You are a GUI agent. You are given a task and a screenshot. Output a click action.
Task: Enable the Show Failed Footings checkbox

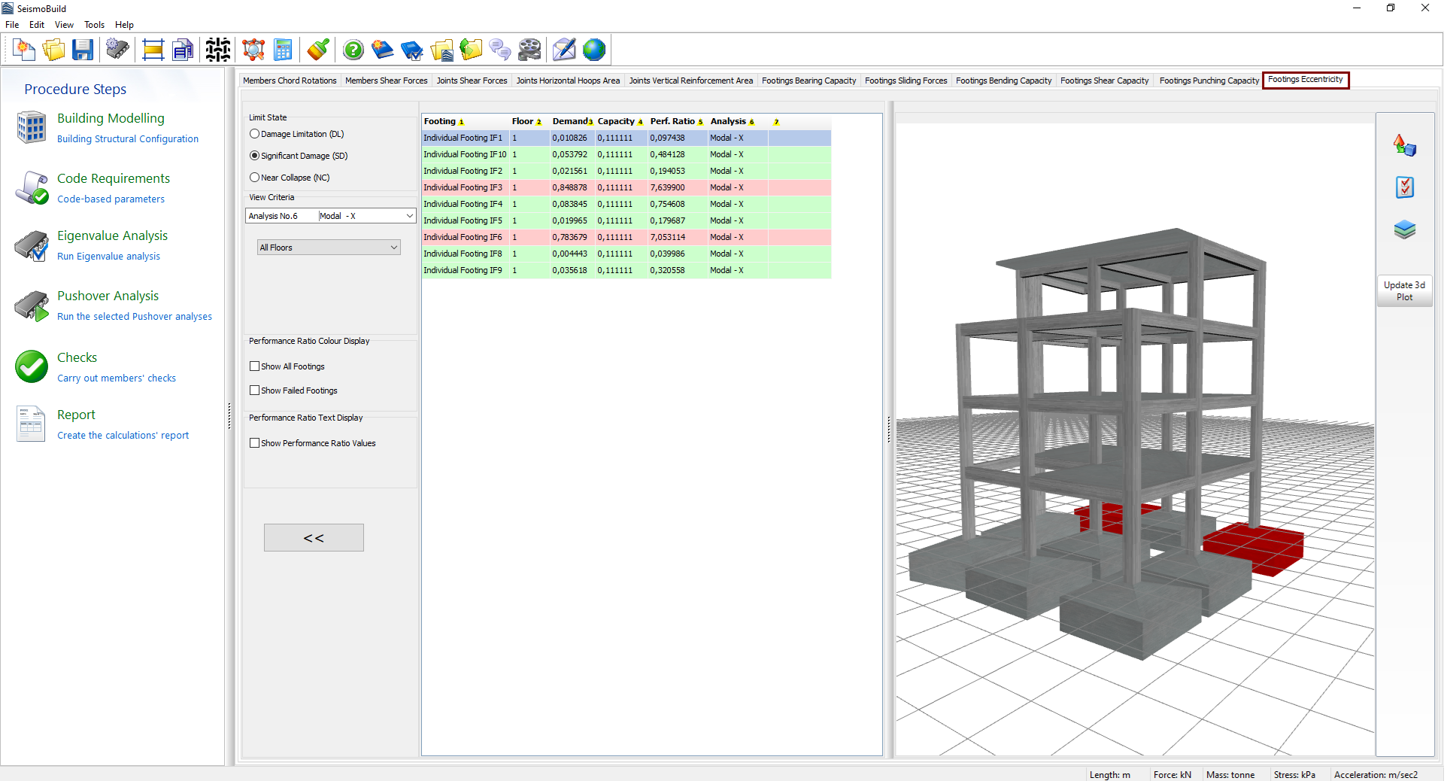click(x=255, y=390)
